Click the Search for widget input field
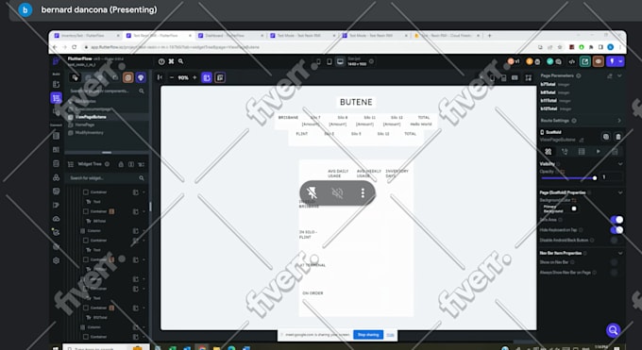 click(107, 178)
